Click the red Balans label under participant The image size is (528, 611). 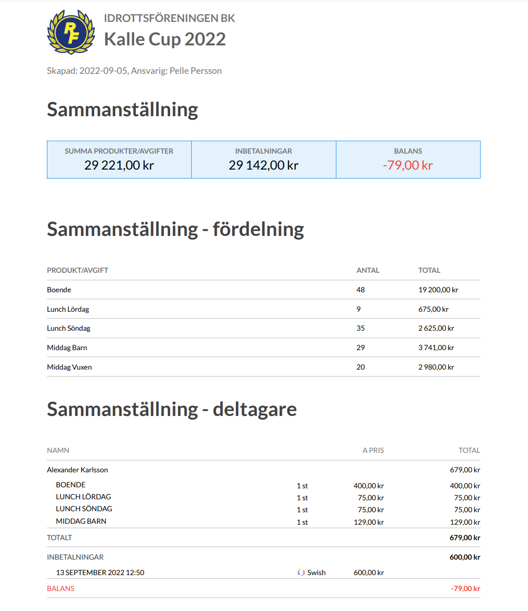click(60, 589)
